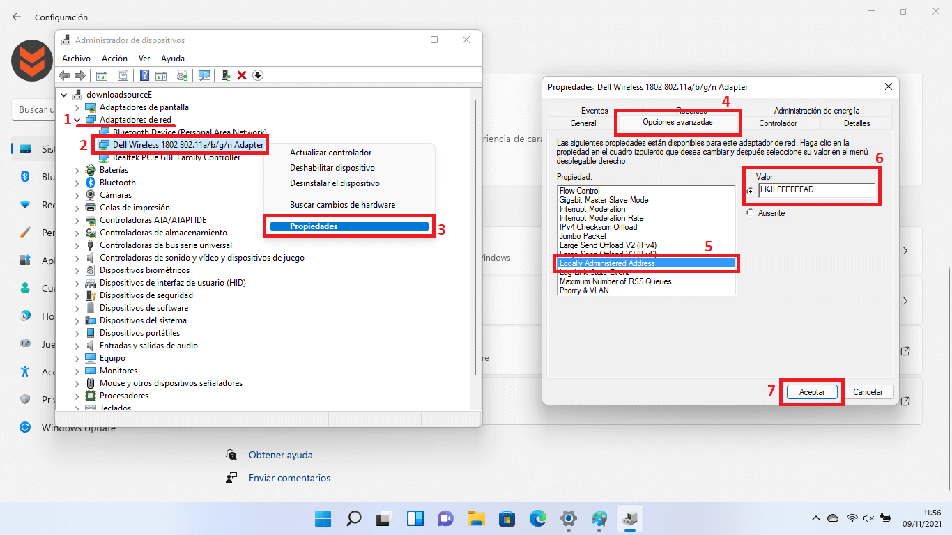Switch to the Eventos tab

[594, 111]
